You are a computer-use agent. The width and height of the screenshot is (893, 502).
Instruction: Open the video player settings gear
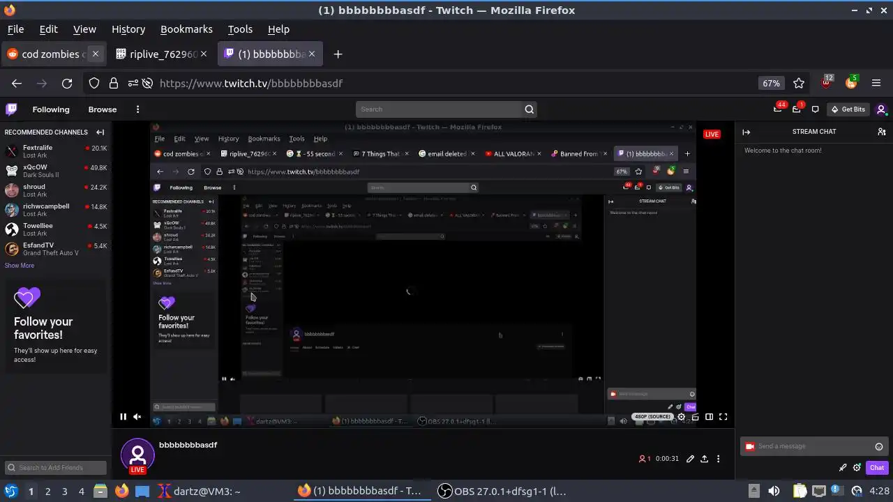(682, 417)
